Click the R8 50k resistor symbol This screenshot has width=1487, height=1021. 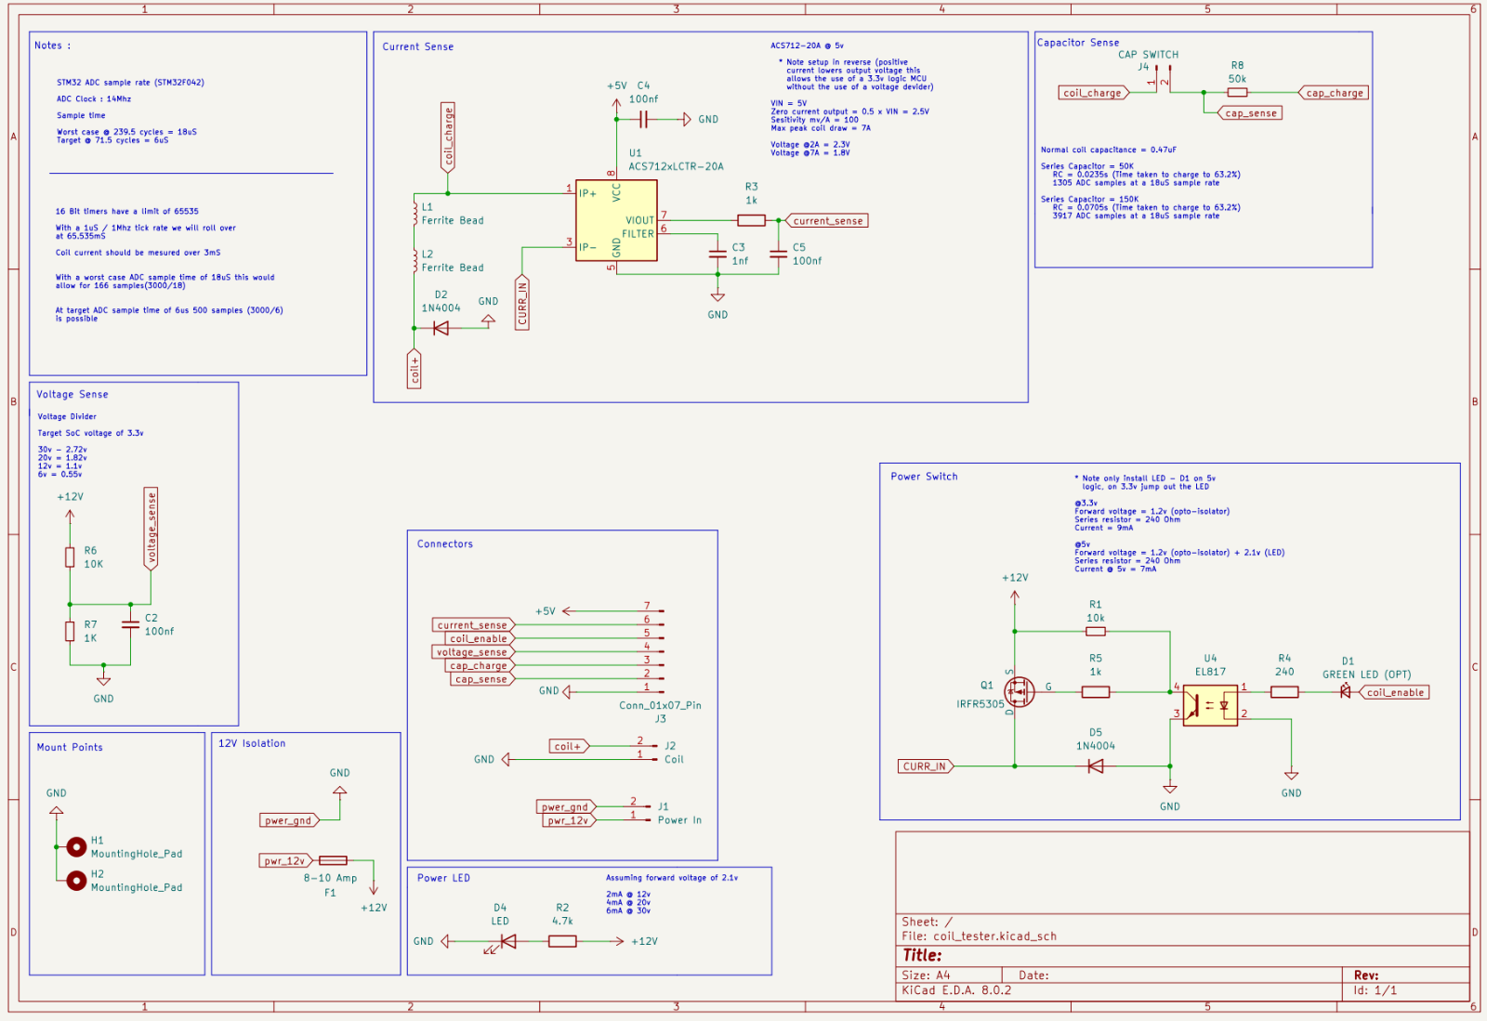tap(1237, 93)
